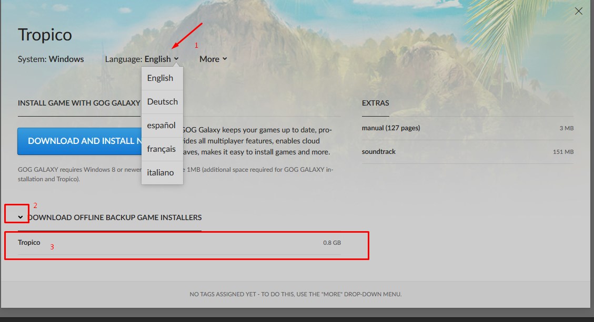Click the 151 MB soundtrack size
This screenshot has height=322, width=594.
(x=563, y=152)
